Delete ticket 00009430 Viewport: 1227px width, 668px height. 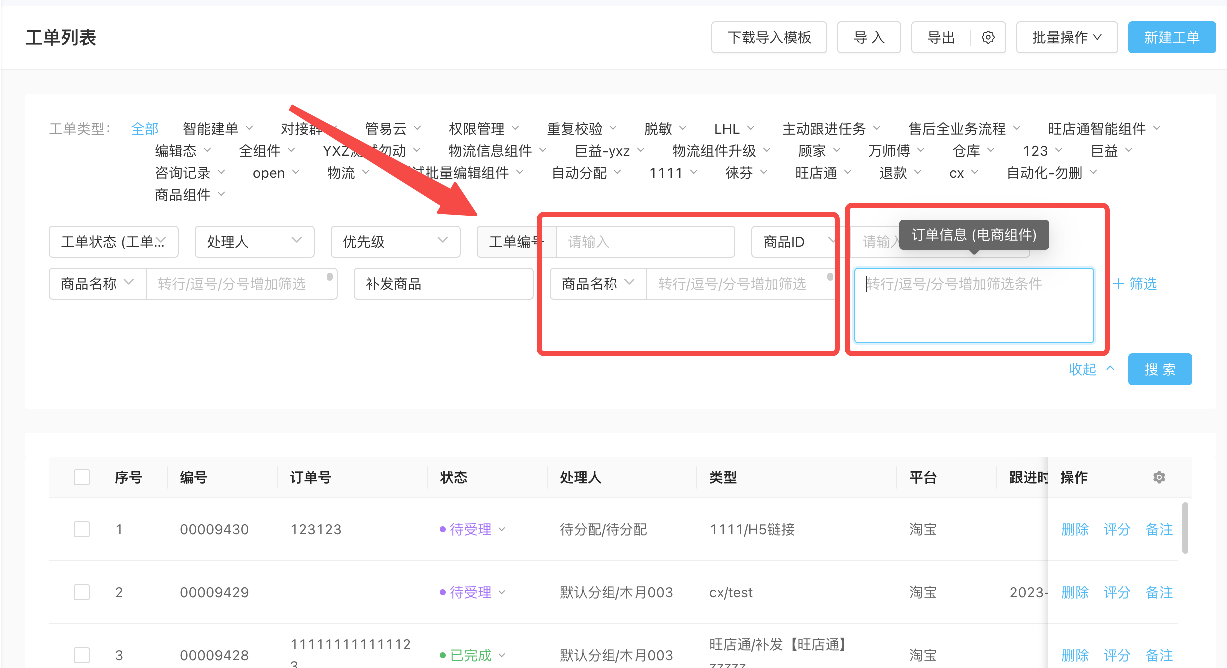(x=1075, y=529)
